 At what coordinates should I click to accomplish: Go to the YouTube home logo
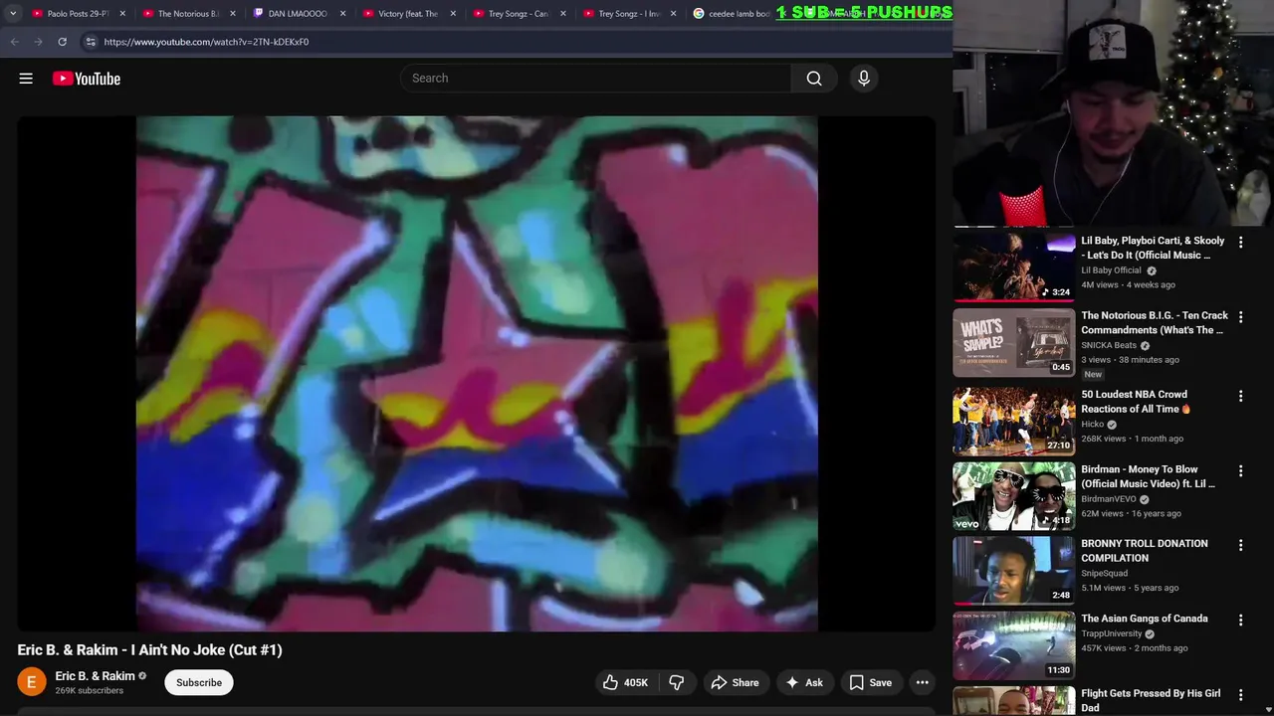tap(87, 79)
